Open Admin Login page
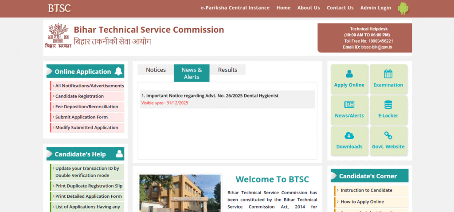The image size is (454, 212). 376,8
